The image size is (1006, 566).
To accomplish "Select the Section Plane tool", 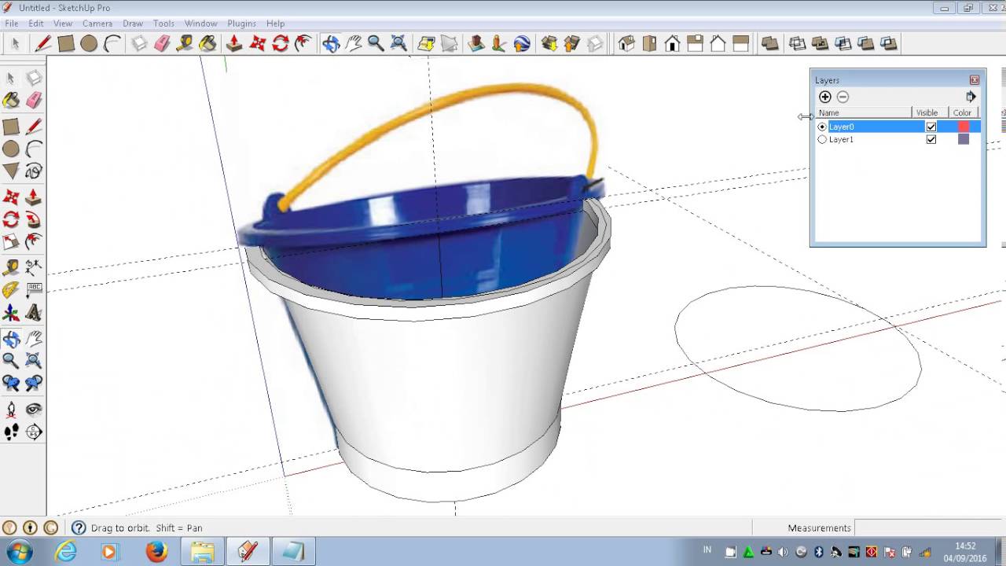I will pos(34,432).
